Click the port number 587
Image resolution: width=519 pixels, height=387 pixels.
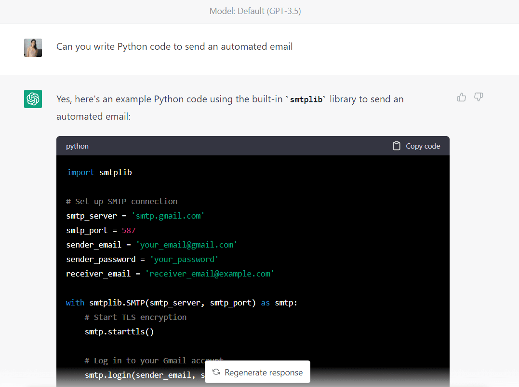click(x=129, y=231)
